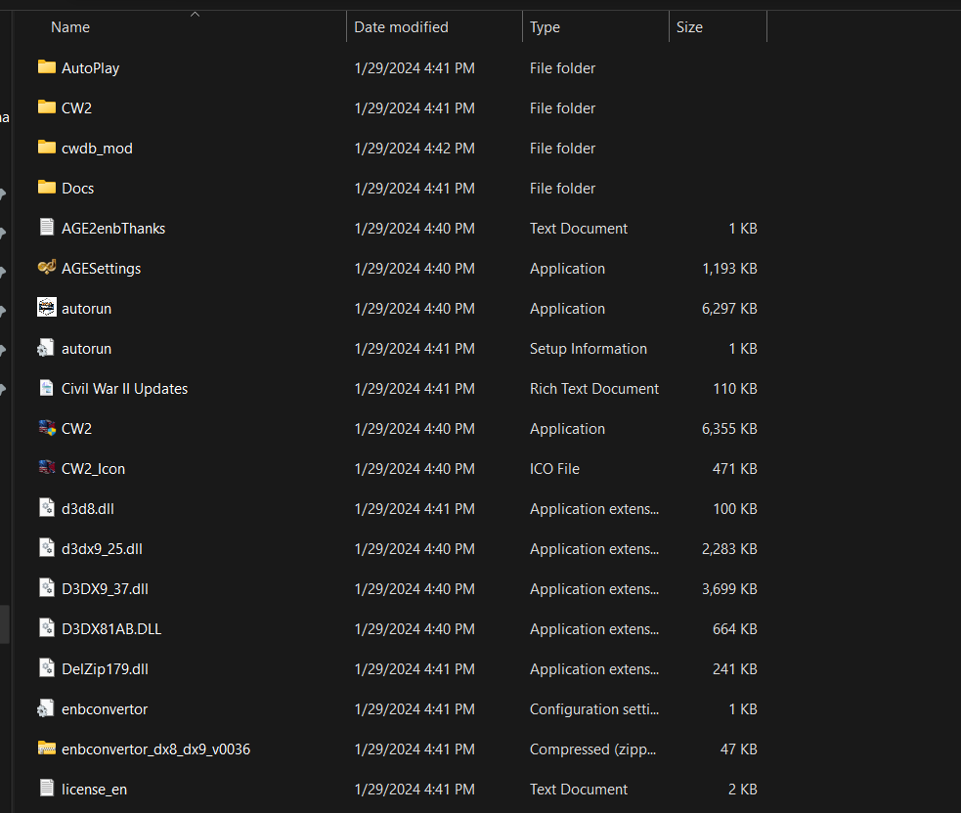Click the CW2 folder icon
The height and width of the screenshot is (813, 961).
(x=47, y=107)
